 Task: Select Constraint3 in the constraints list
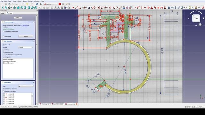tap(11, 98)
